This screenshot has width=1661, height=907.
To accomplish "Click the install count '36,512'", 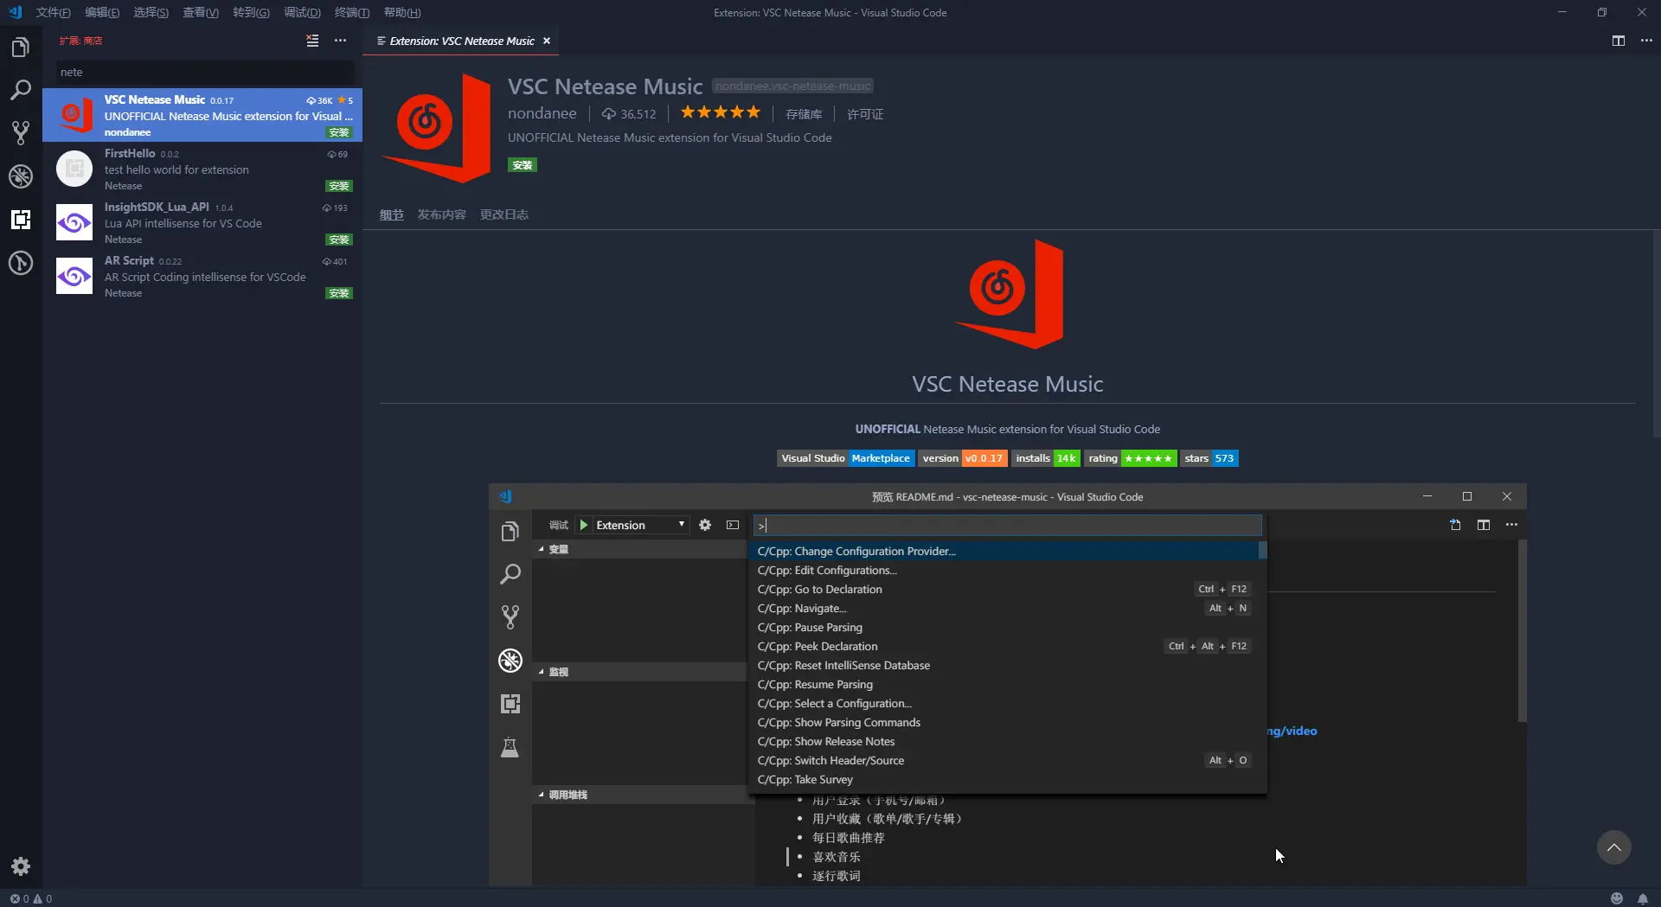I will (x=638, y=114).
